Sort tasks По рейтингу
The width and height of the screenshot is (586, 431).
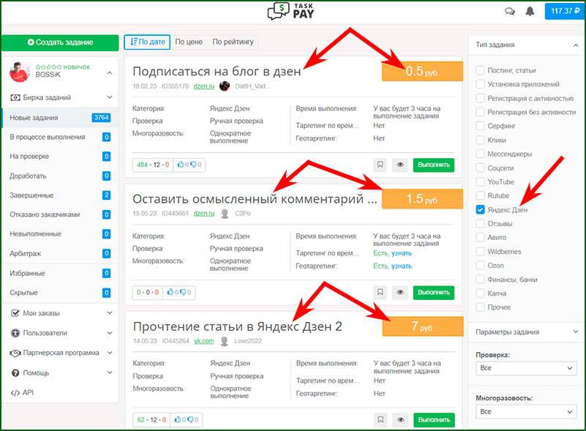(x=233, y=42)
